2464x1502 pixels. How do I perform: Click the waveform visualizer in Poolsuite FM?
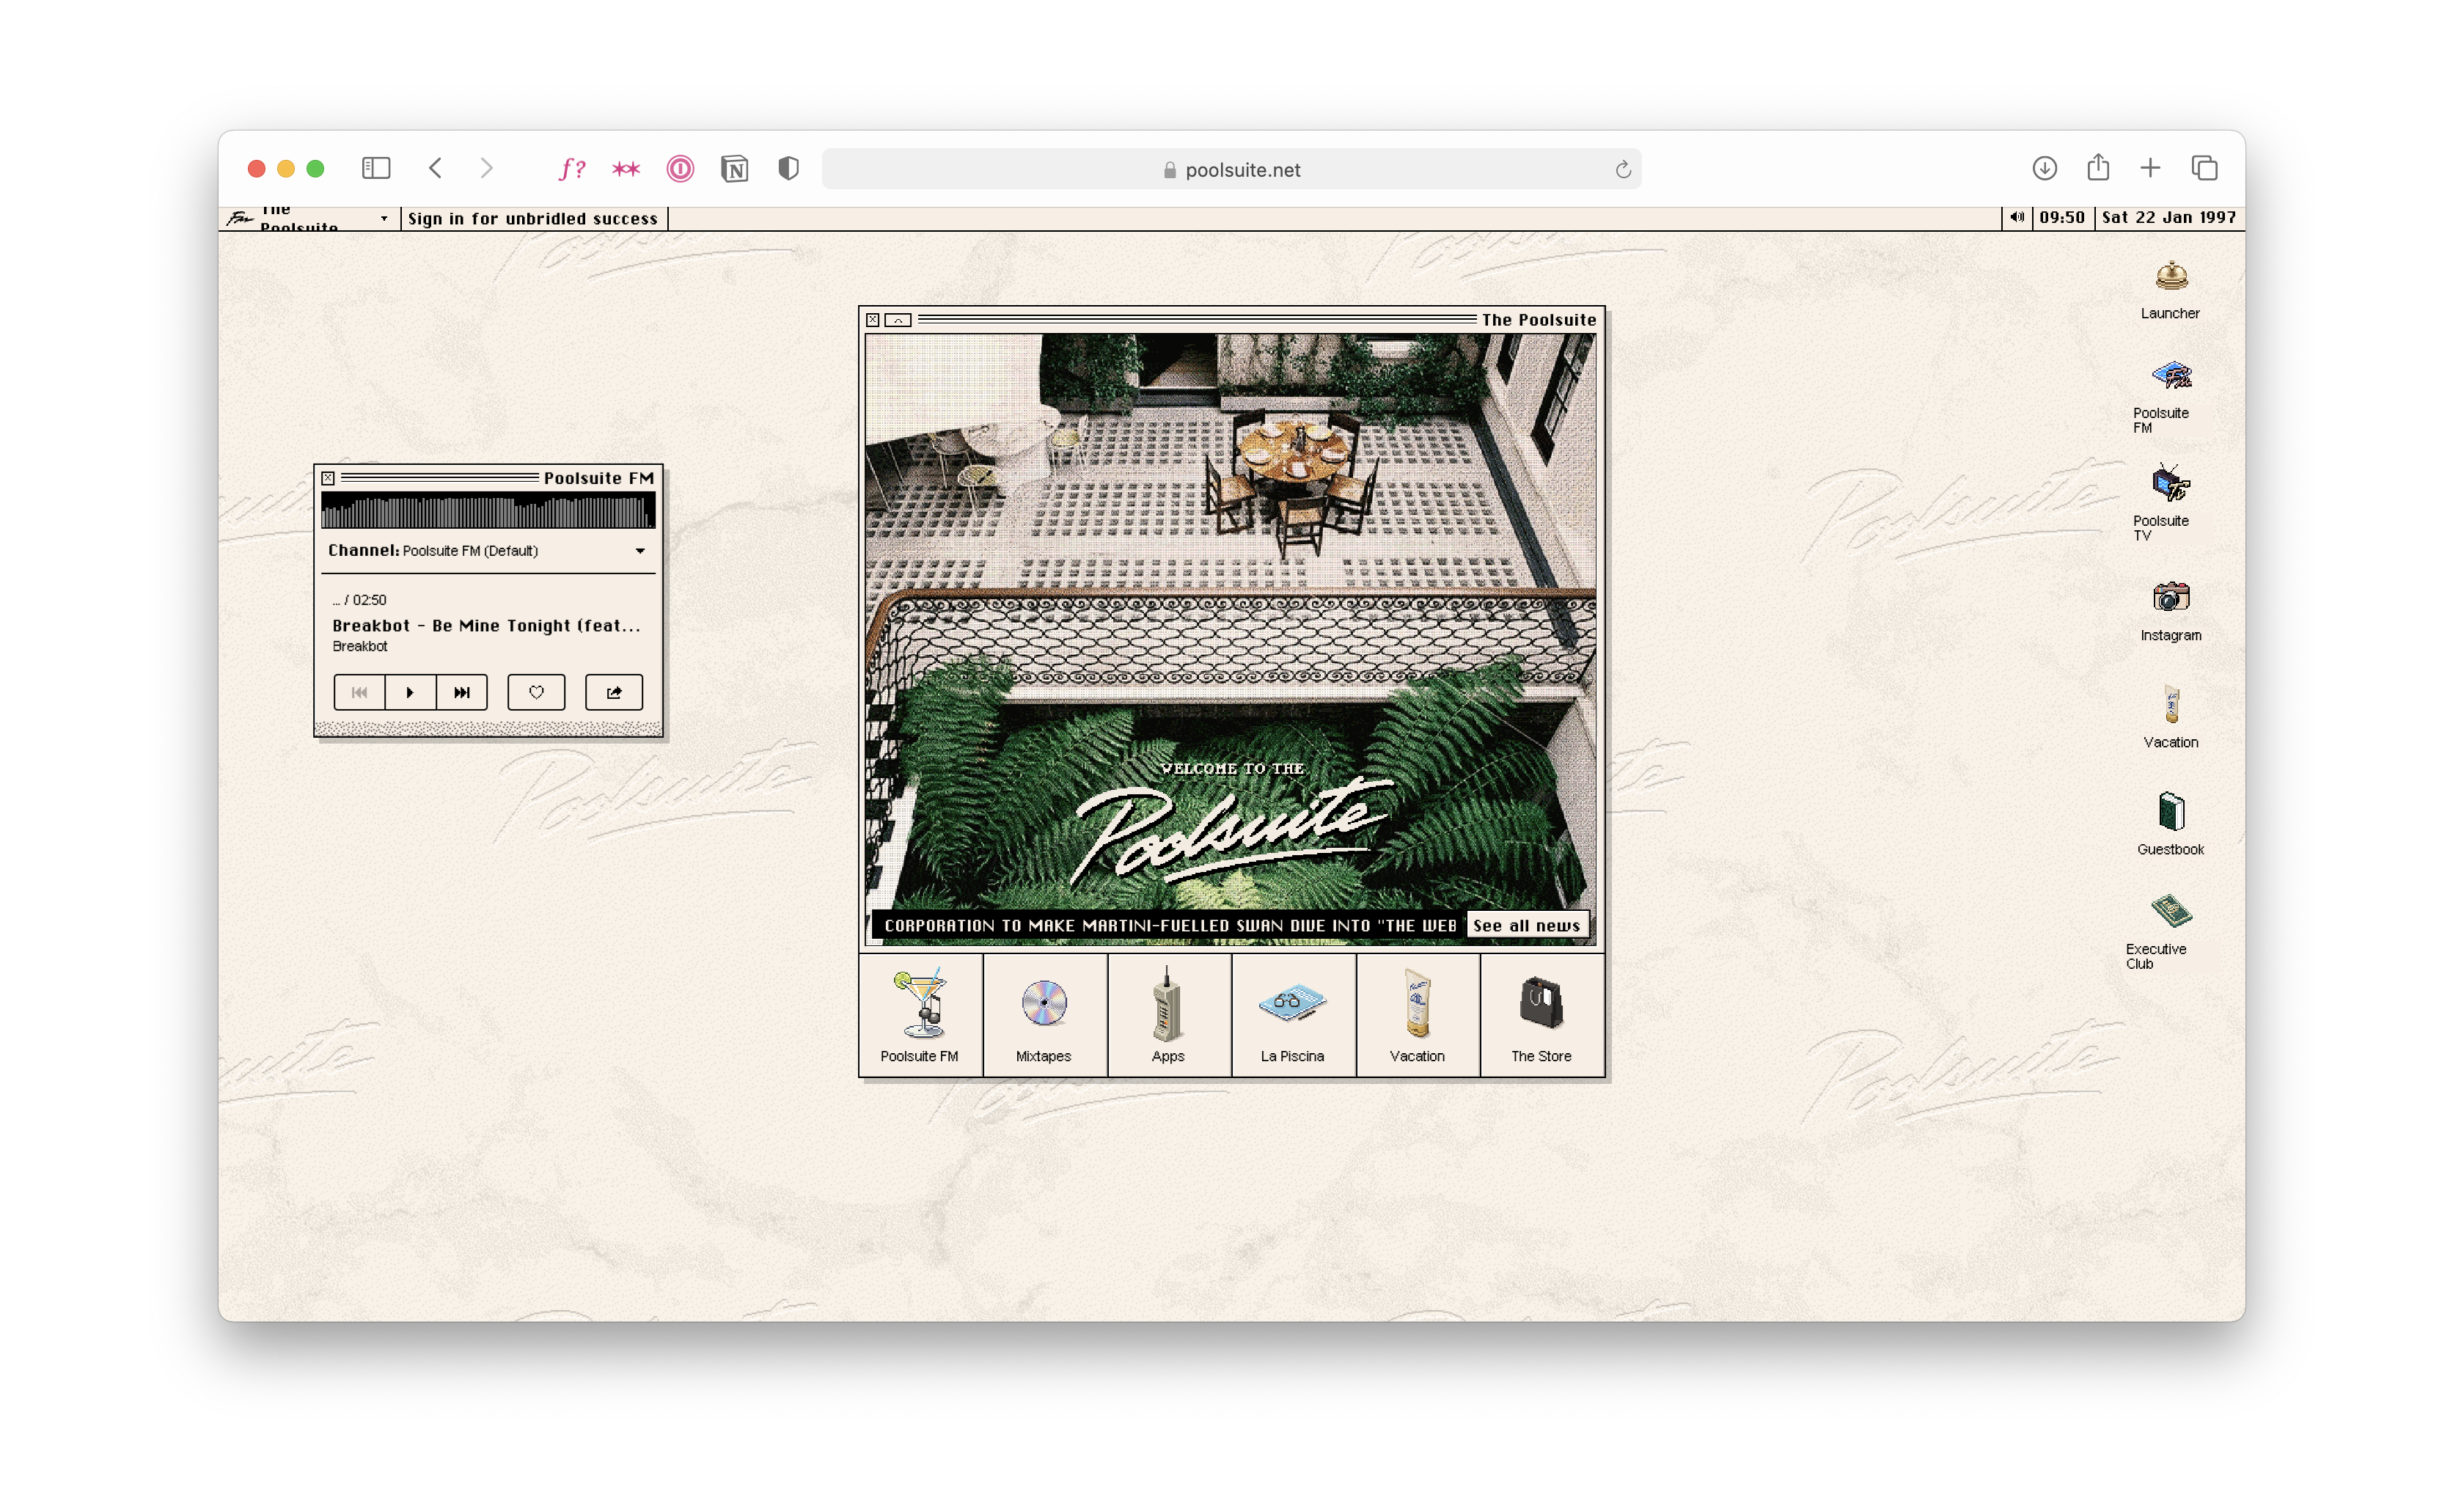point(488,510)
